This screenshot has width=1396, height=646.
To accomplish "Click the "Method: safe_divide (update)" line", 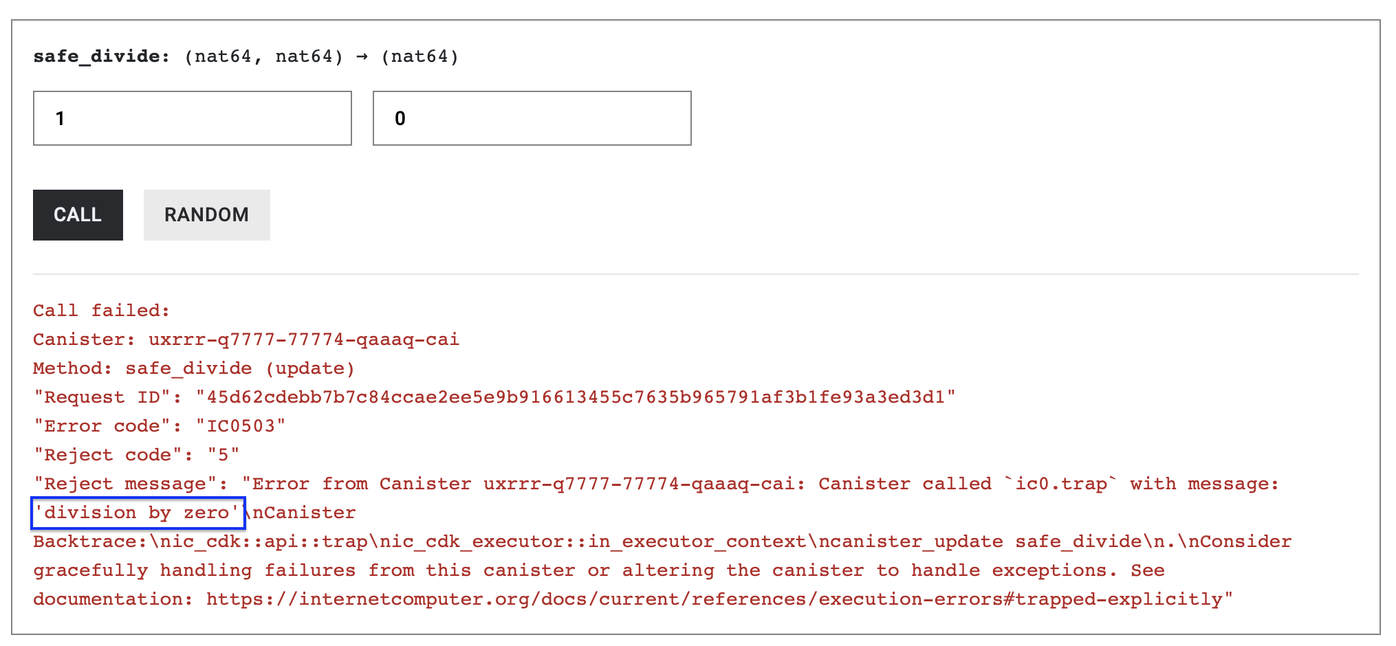I will coord(193,368).
